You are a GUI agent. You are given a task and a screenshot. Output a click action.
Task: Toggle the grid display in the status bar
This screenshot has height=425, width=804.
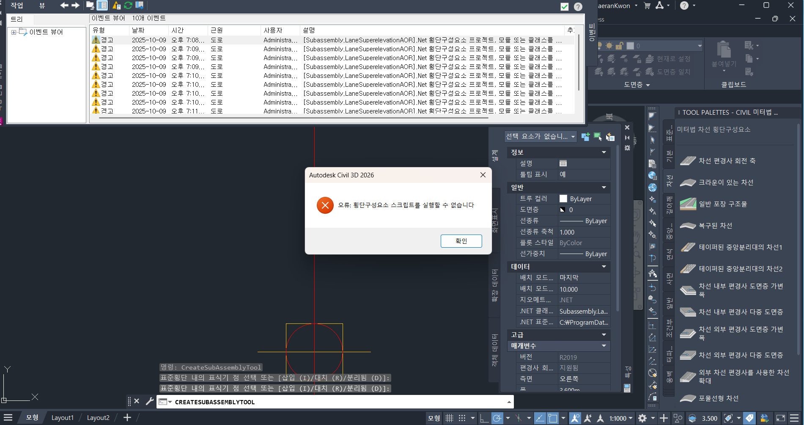pyautogui.click(x=449, y=418)
